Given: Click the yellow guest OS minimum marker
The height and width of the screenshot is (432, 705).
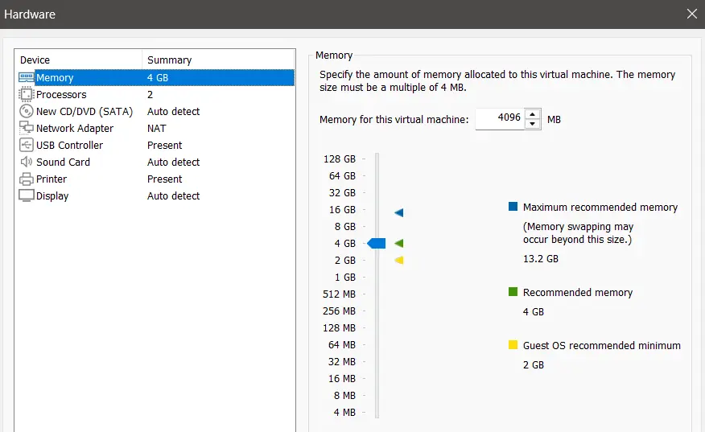Looking at the screenshot, I should coord(398,261).
